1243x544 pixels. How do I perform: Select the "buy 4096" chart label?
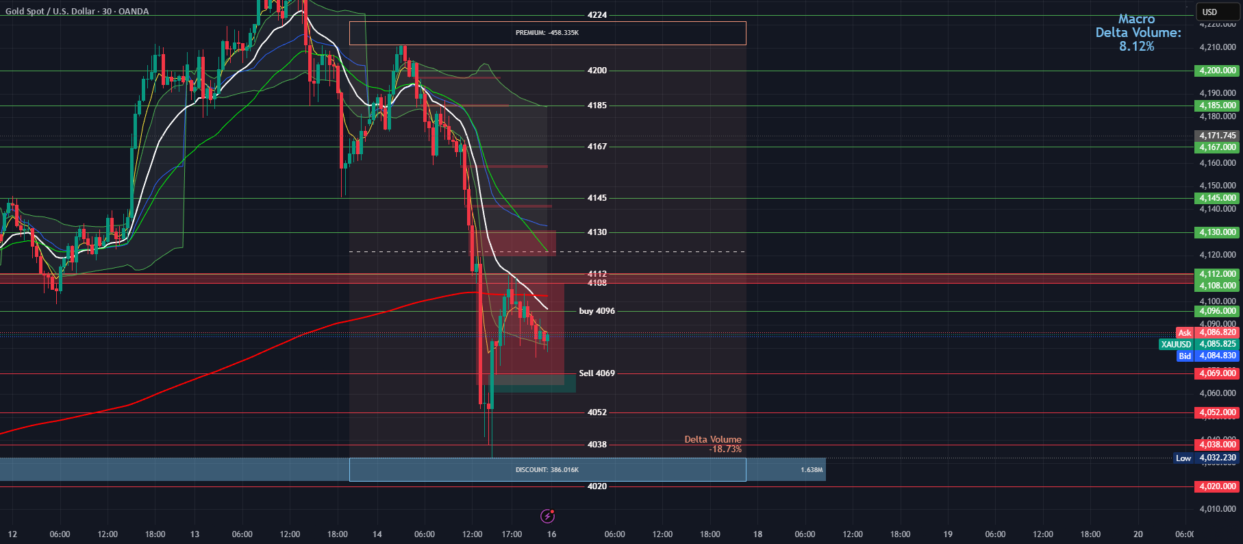(597, 311)
